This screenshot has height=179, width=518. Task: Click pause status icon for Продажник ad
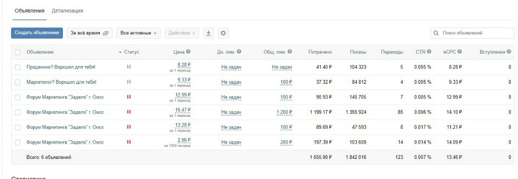click(129, 67)
